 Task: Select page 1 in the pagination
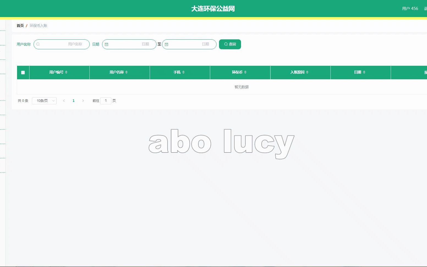73,101
